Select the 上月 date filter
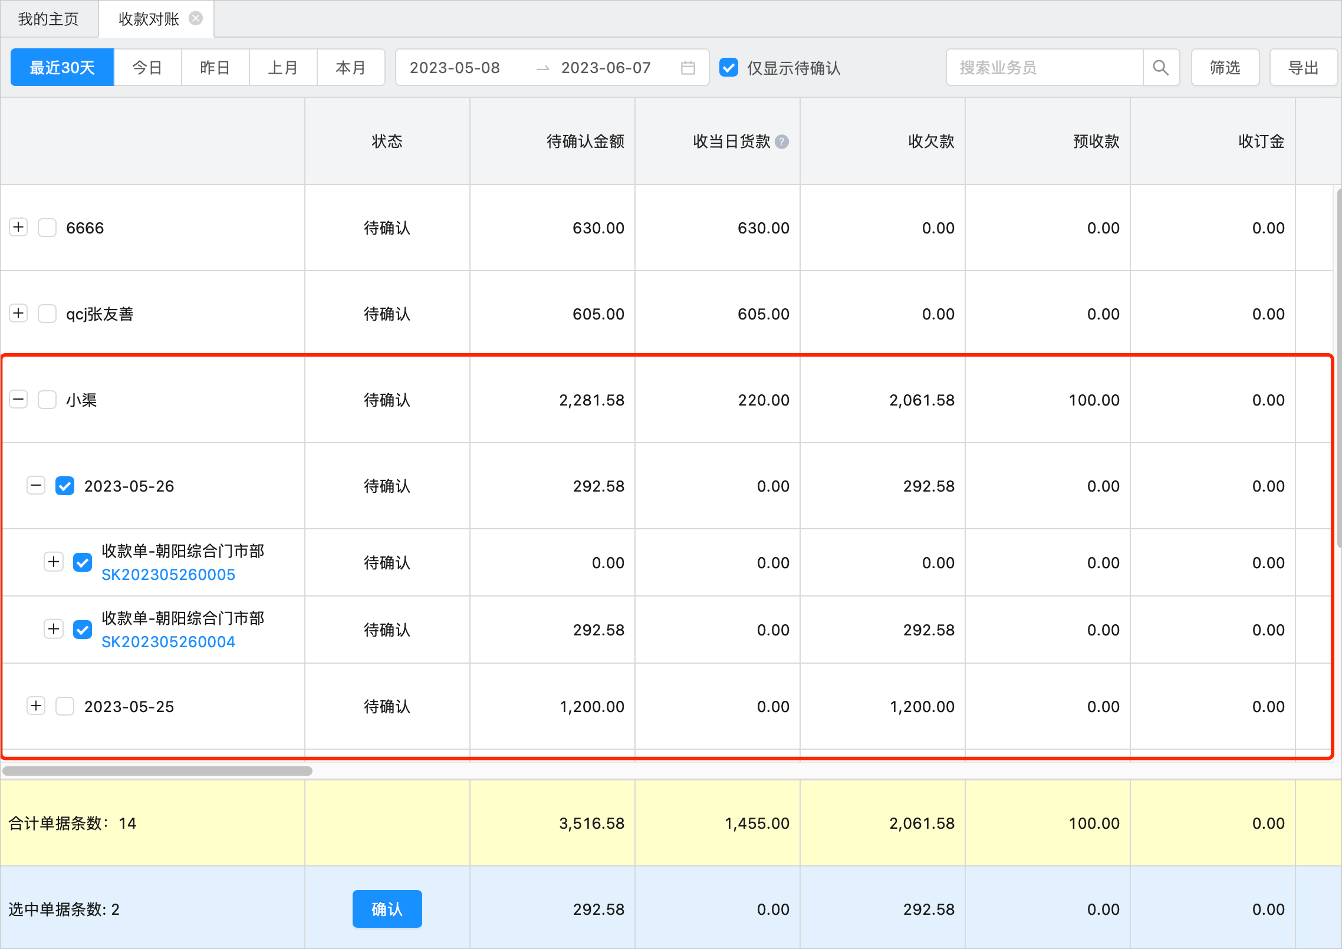Viewport: 1342px width, 949px height. point(283,68)
